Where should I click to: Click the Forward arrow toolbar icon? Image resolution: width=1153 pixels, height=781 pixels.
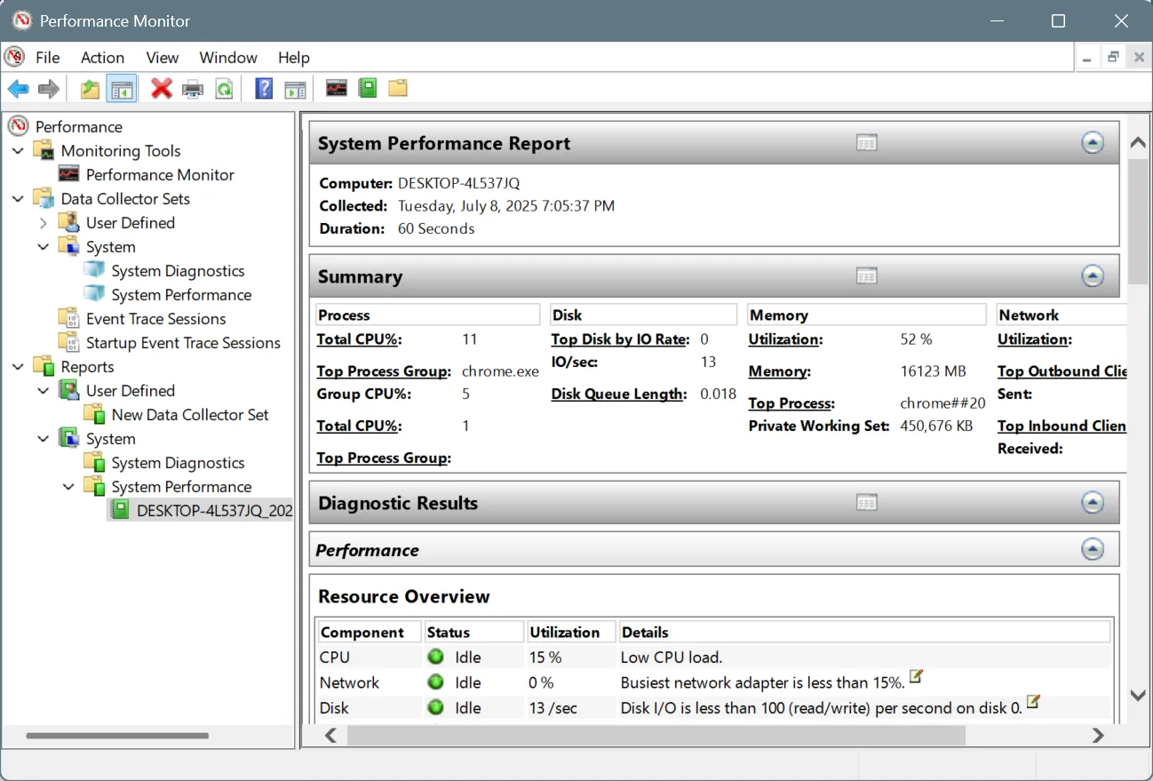pos(49,88)
